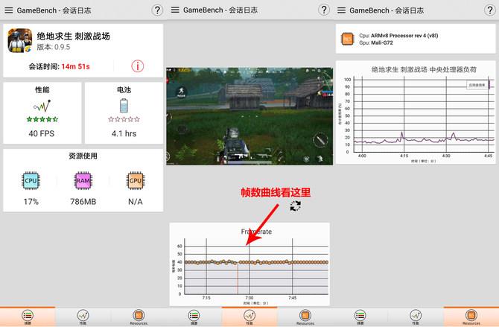This screenshot has width=499, height=327.
Task: Tap legend box in CPU load chart
Action: click(x=477, y=85)
